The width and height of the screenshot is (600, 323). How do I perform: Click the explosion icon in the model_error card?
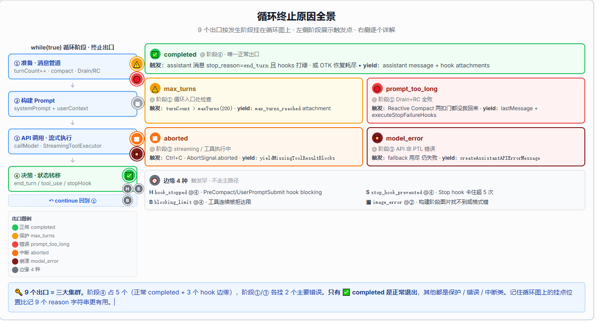(x=377, y=138)
